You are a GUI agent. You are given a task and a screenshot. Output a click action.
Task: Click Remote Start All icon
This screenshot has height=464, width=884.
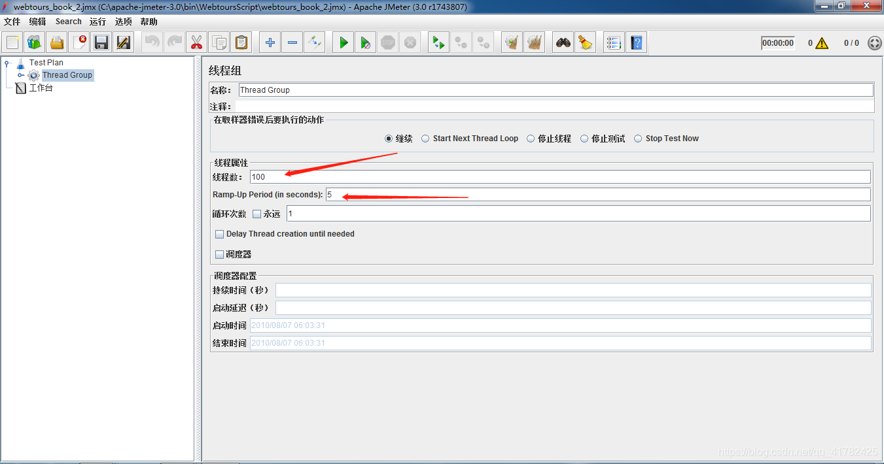click(439, 43)
